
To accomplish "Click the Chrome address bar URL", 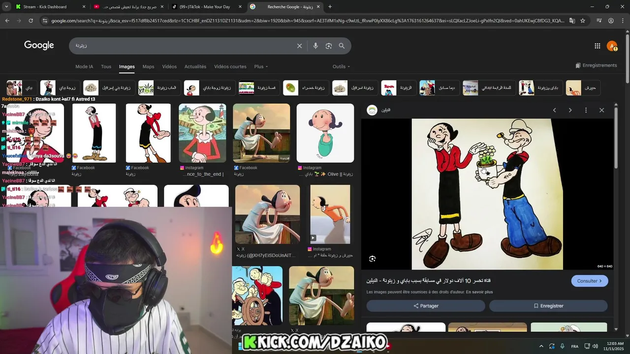I will (x=308, y=21).
